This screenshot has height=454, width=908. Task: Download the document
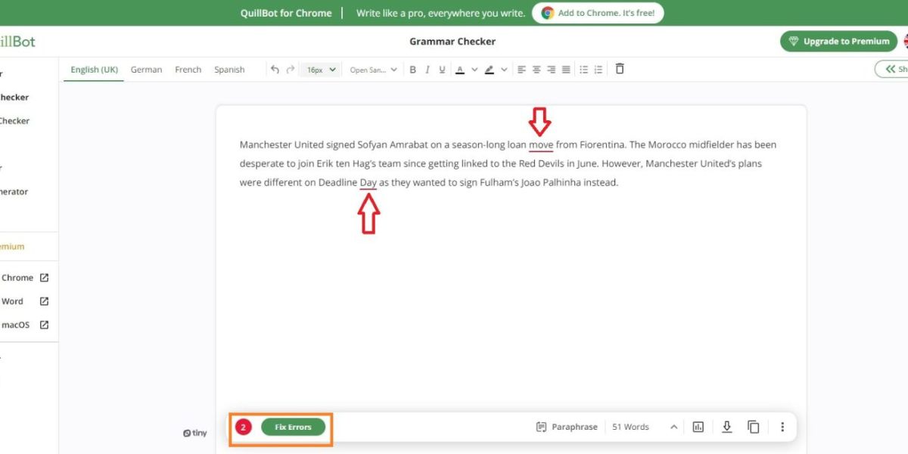(x=726, y=428)
